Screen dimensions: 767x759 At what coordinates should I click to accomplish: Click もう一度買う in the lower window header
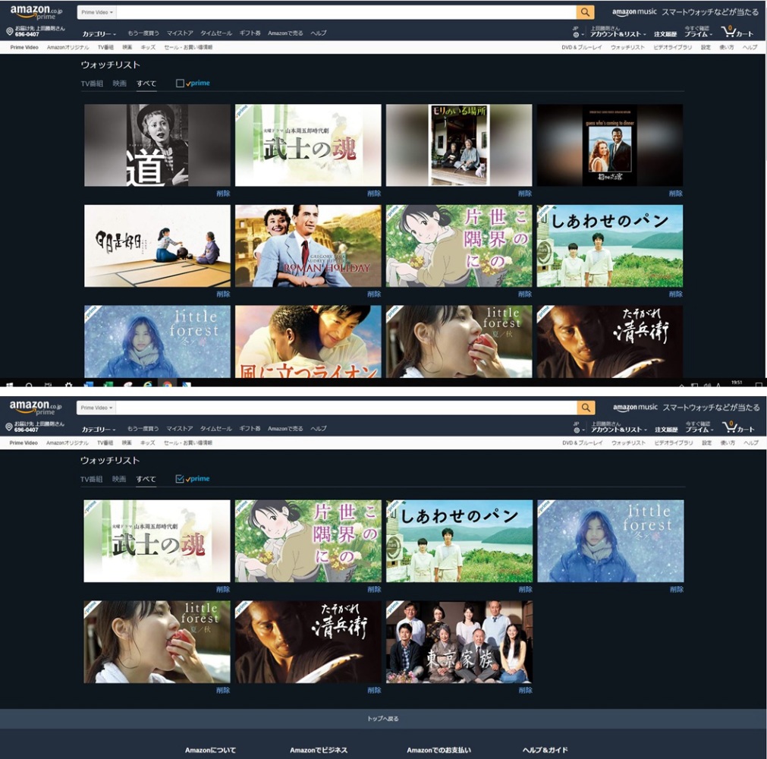143,429
